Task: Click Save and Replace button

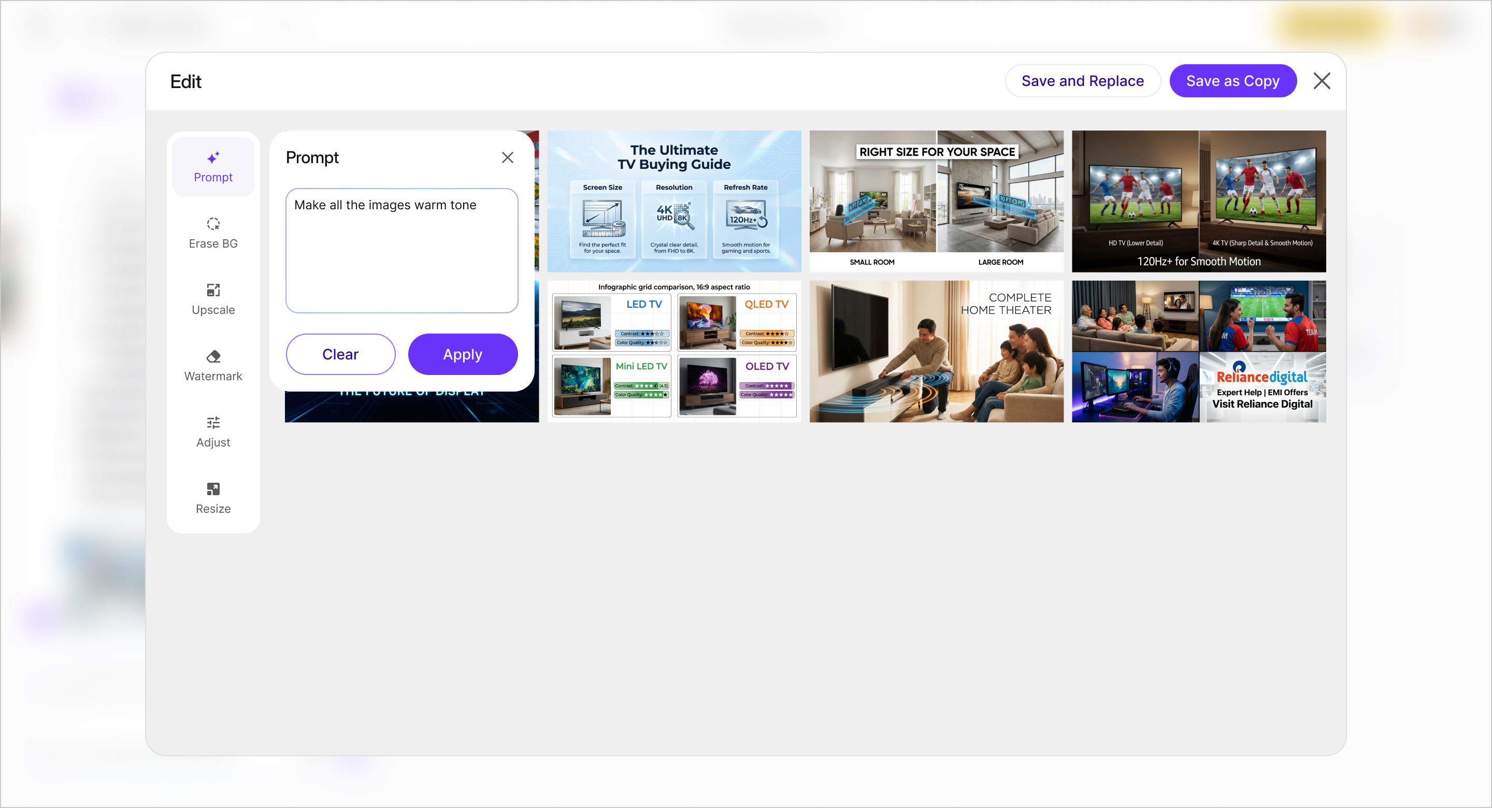Action: point(1083,81)
